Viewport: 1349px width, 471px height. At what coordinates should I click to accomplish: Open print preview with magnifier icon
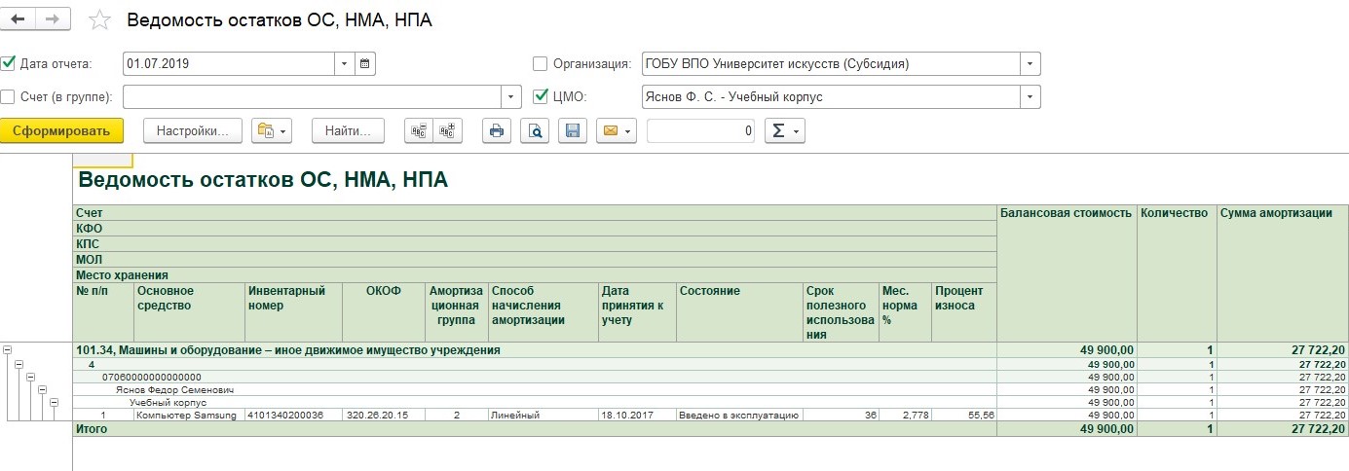(x=535, y=130)
